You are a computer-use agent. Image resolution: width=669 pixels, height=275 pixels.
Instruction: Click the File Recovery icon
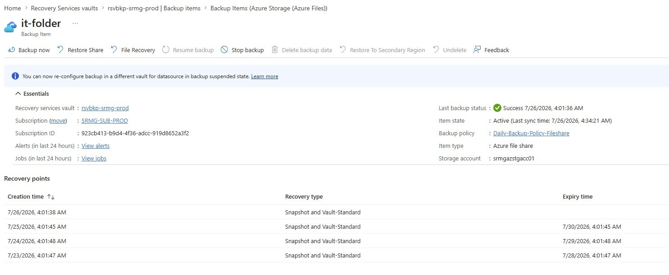pos(114,50)
